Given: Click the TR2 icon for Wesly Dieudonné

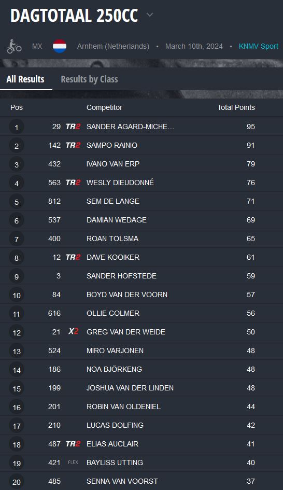Looking at the screenshot, I should coord(73,183).
